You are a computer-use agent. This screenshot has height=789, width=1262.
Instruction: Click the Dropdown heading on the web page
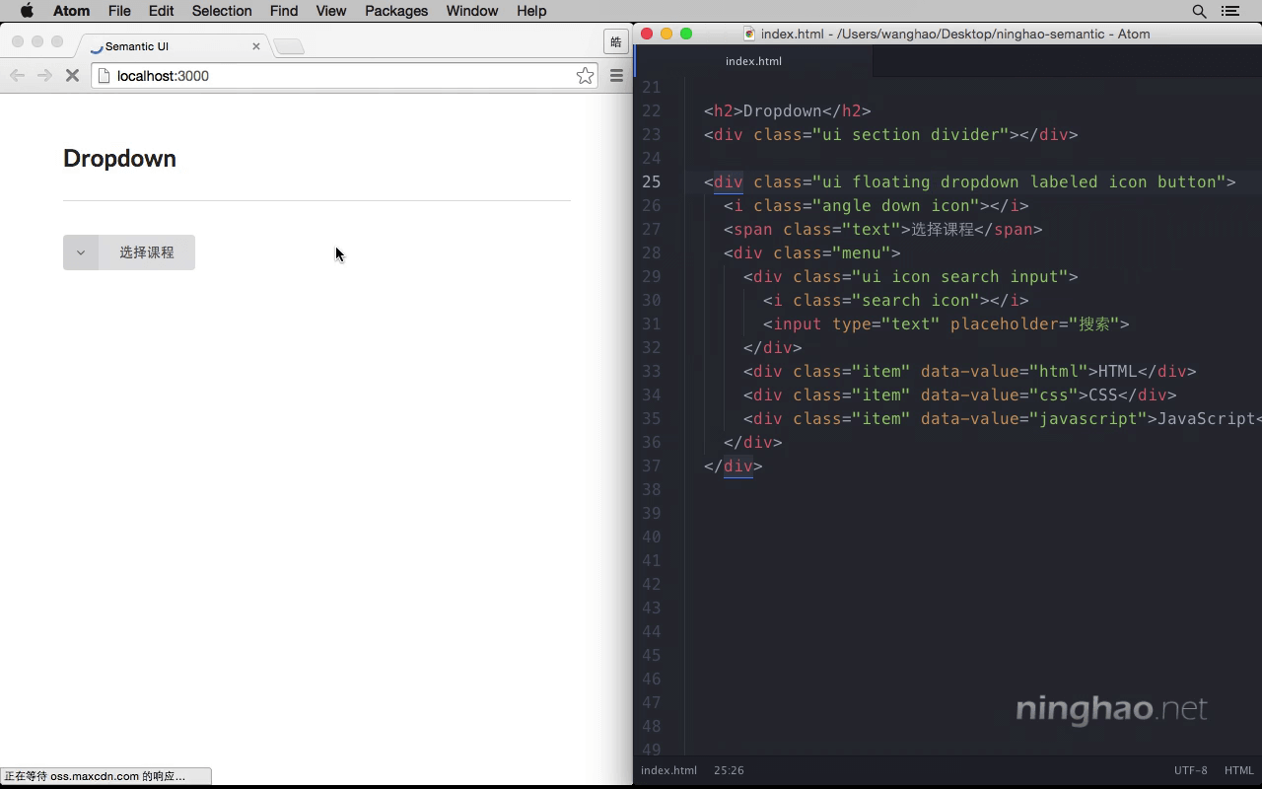119,159
